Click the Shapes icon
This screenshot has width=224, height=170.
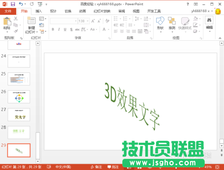point(160,21)
